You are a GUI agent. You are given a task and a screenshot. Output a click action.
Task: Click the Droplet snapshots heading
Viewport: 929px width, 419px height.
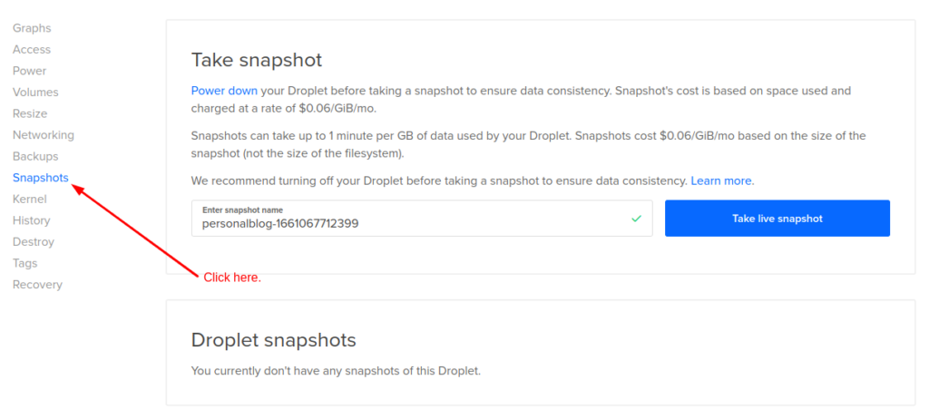point(273,339)
